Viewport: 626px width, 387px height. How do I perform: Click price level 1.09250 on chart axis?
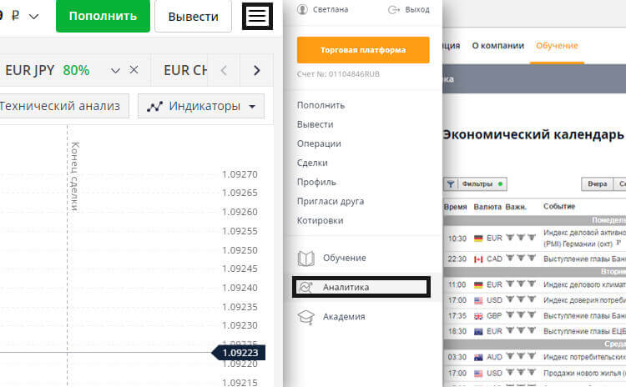[240, 250]
